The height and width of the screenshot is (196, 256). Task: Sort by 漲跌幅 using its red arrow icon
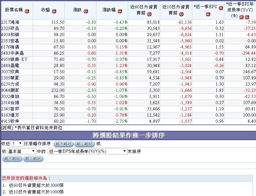coord(120,11)
